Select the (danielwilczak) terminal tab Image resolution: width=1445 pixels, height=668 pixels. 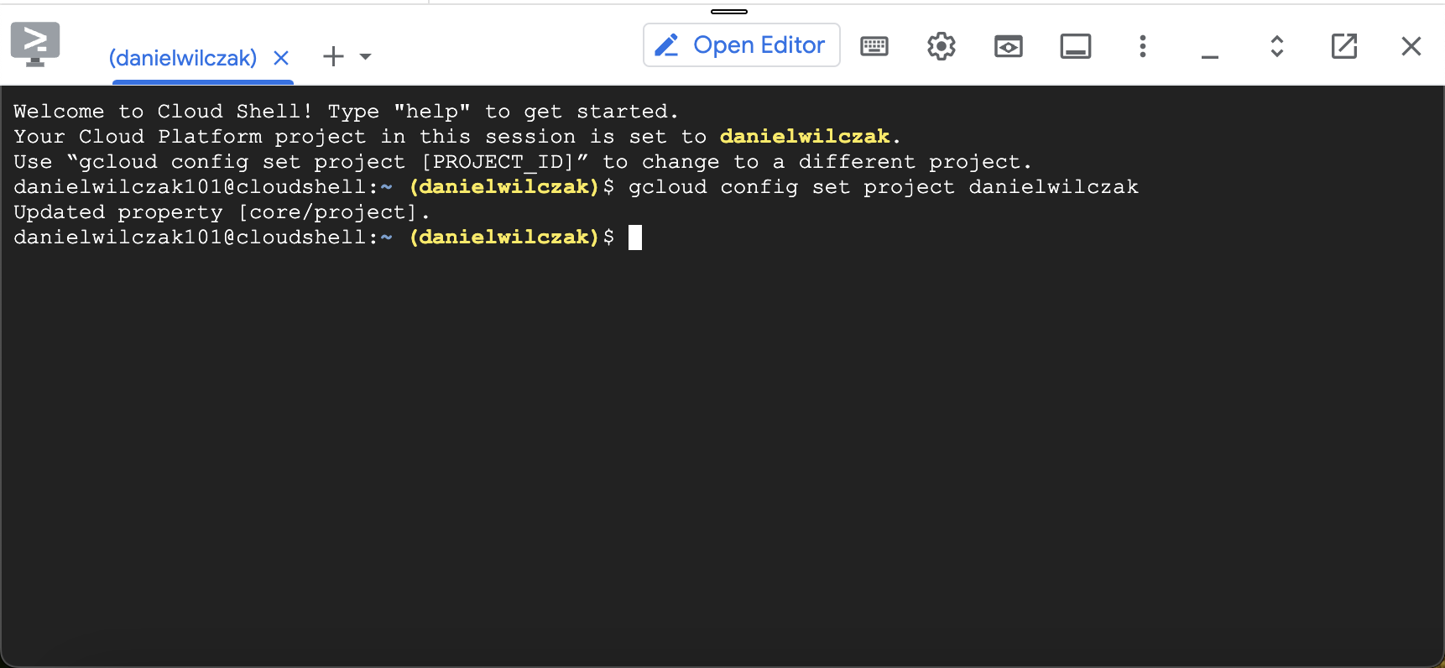[x=183, y=58]
